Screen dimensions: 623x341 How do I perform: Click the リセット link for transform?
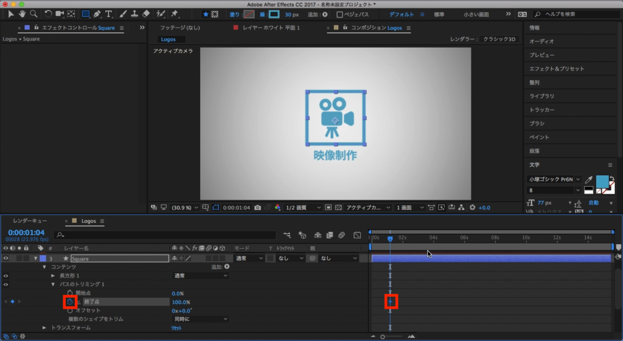pos(176,328)
